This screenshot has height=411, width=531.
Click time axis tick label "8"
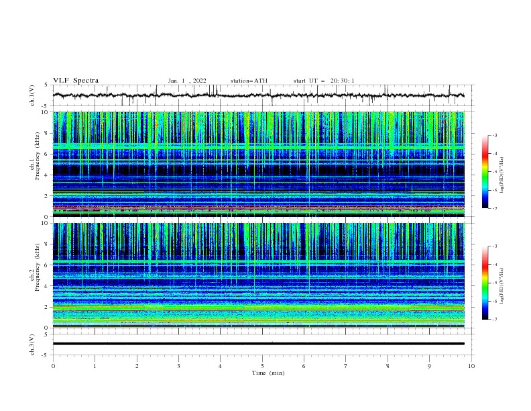(388, 366)
